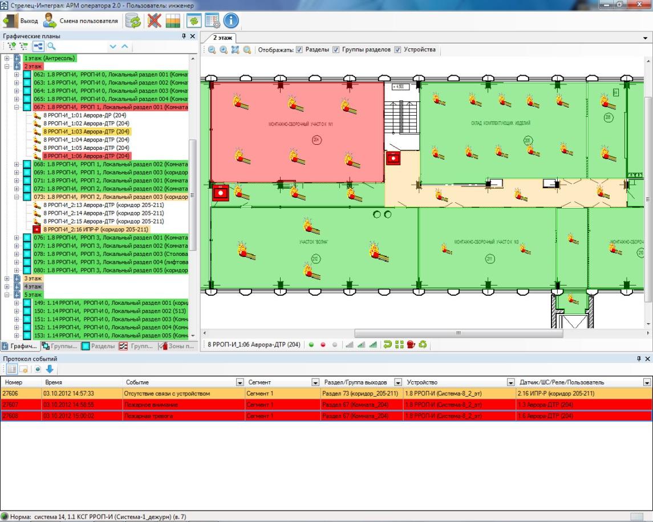Click the expand-all tree icon in plans panel

[x=11, y=46]
